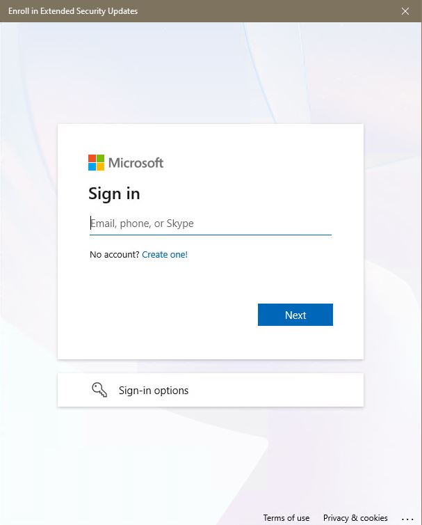Focus the Email, phone, or Skype field
The width and height of the screenshot is (422, 525).
(x=211, y=224)
